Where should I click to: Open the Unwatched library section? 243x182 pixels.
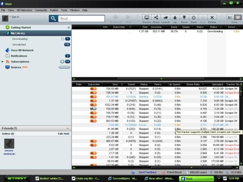[x=19, y=45]
